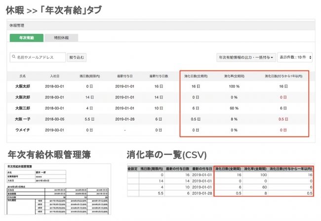Click CSV header 最新の付与日数
The width and height of the screenshot is (321, 221).
tap(177, 169)
